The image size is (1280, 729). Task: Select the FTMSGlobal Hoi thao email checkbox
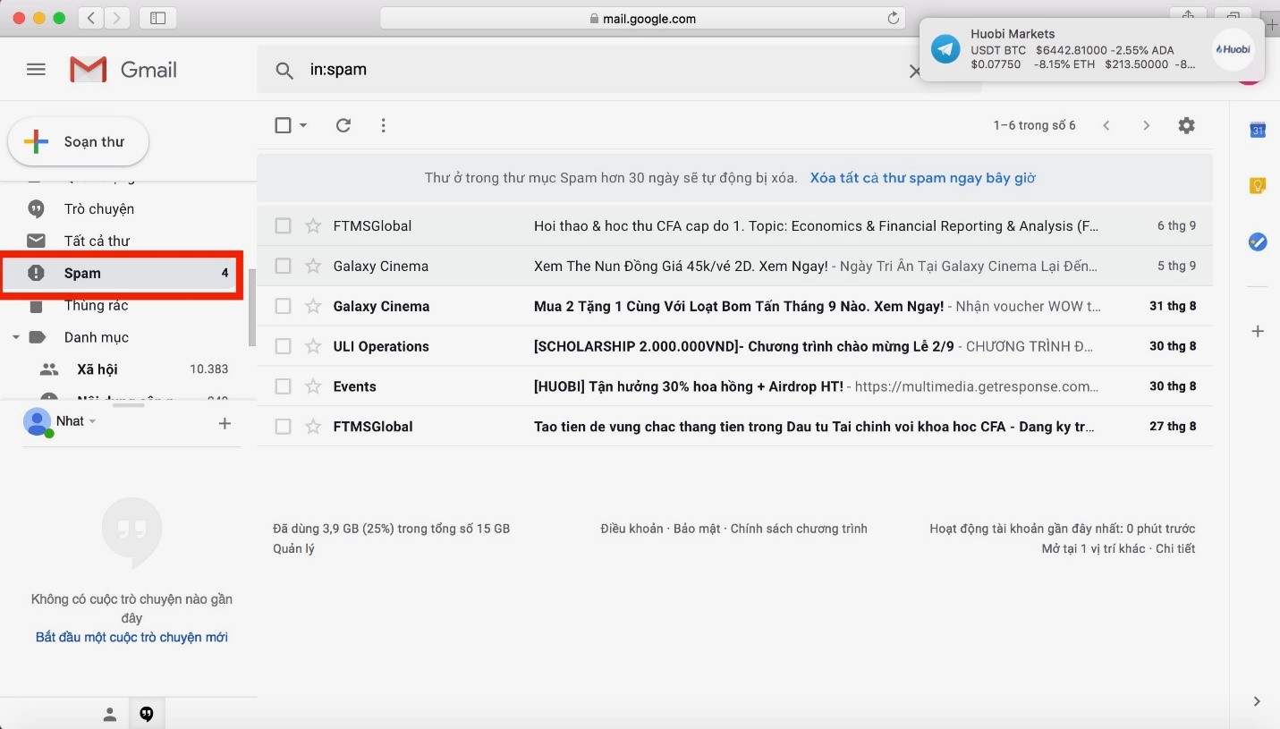(x=283, y=226)
